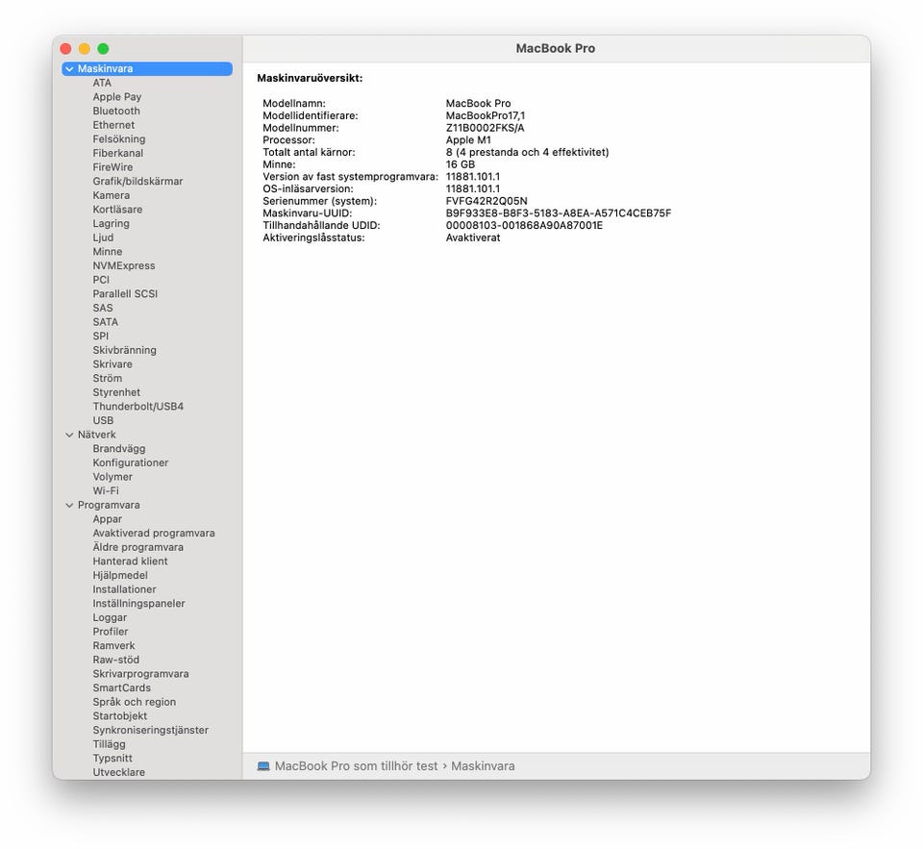Viewport: 923px width, 849px height.
Task: Open Appar under Programvara
Action: tap(107, 519)
